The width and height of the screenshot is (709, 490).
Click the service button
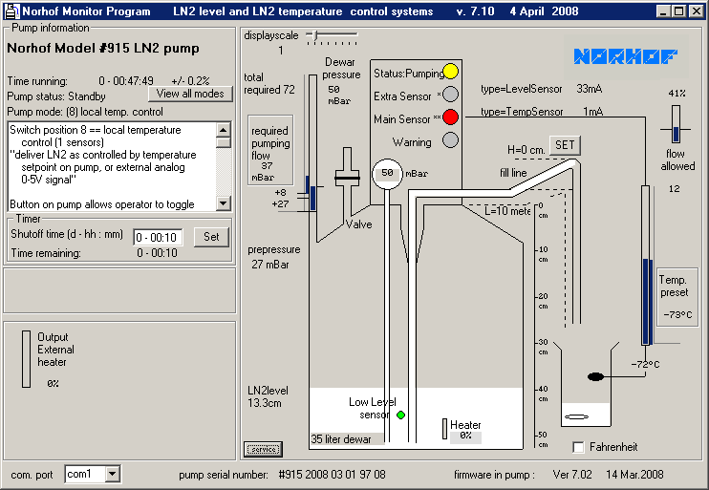point(264,449)
